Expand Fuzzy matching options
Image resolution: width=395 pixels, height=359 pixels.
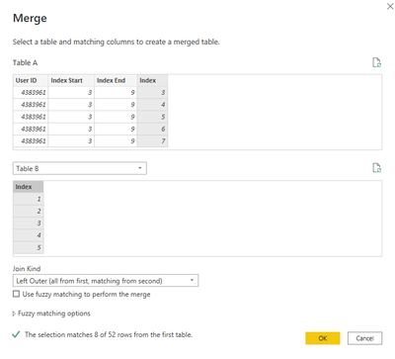51,314
